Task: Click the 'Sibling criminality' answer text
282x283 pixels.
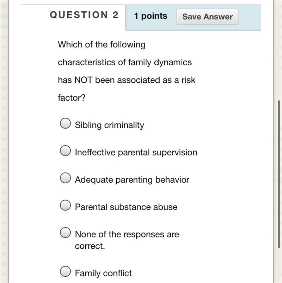Action: click(x=110, y=125)
